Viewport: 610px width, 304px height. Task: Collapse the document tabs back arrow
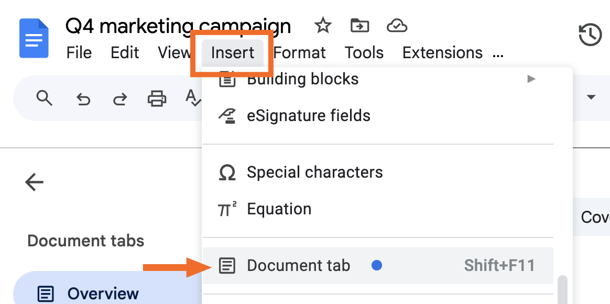point(34,182)
